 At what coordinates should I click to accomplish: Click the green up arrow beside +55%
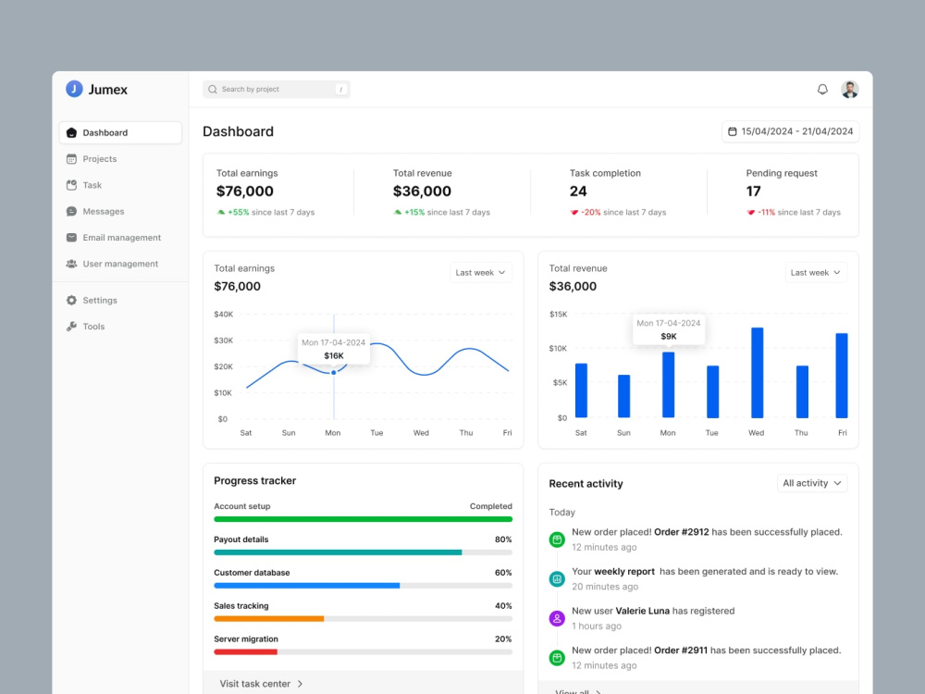(221, 213)
